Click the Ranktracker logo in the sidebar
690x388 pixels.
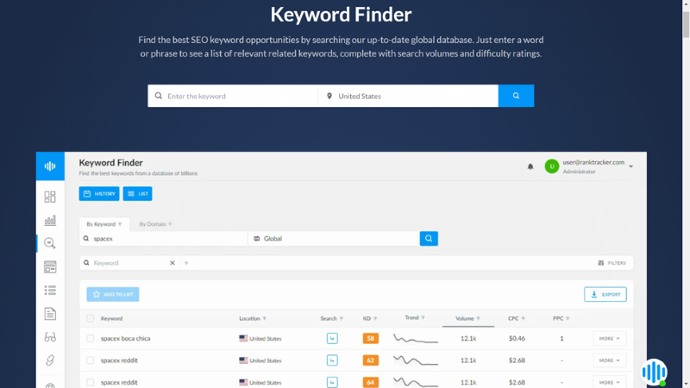(50, 166)
